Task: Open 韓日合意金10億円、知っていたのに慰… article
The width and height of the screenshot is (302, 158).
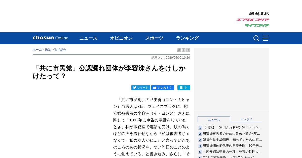Action: tap(232, 140)
